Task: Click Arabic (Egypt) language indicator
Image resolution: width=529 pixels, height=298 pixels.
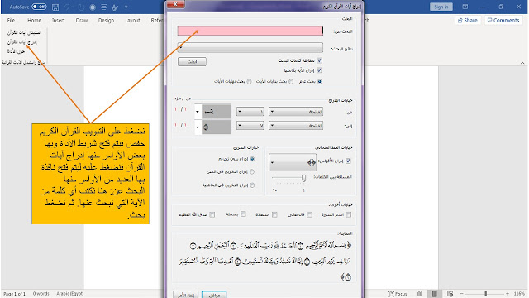Action: (x=70, y=294)
